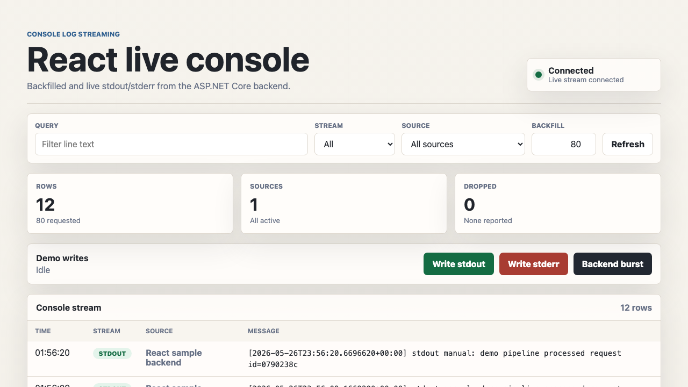Click the Idle status text

[x=43, y=270]
